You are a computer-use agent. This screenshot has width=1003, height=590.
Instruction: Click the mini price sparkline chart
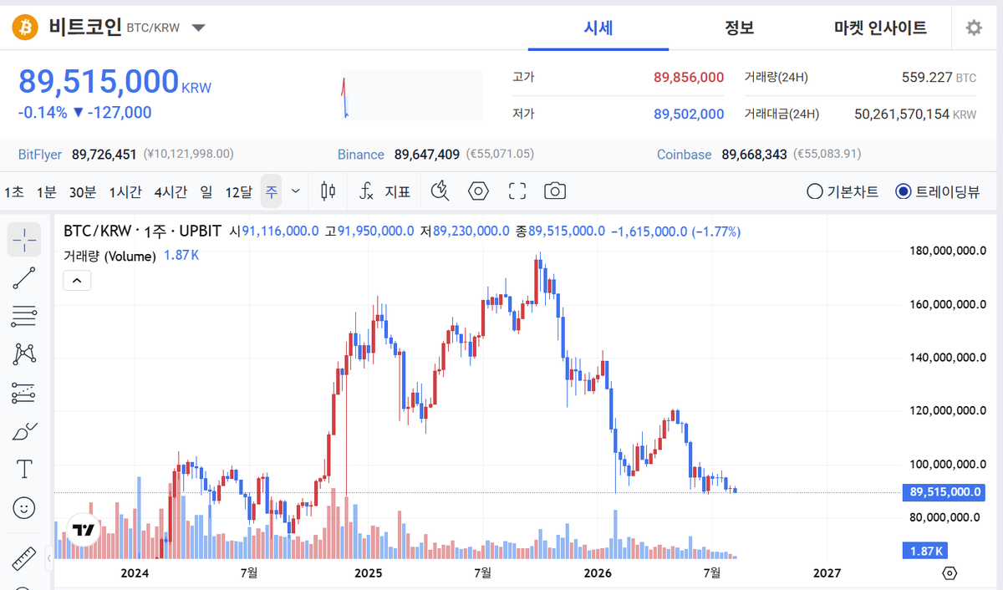[x=411, y=95]
